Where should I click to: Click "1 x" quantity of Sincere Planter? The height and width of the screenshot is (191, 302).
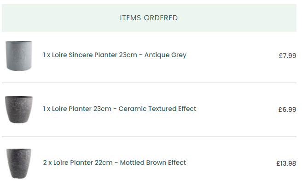[46, 55]
